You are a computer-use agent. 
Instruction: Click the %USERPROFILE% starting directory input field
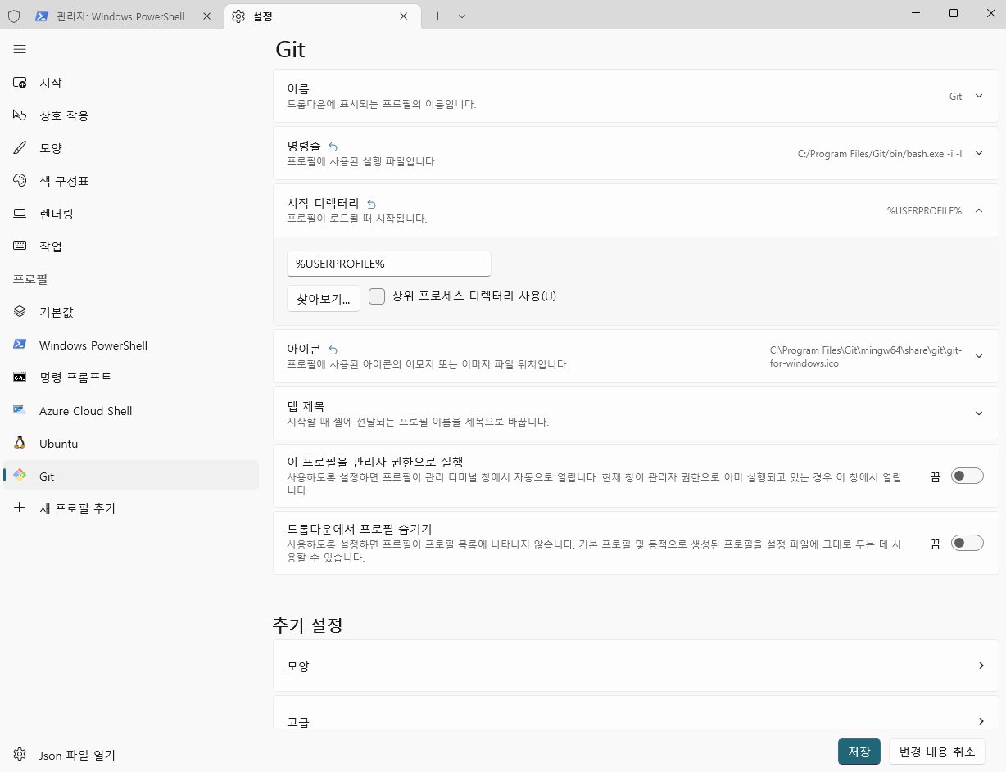(x=389, y=264)
